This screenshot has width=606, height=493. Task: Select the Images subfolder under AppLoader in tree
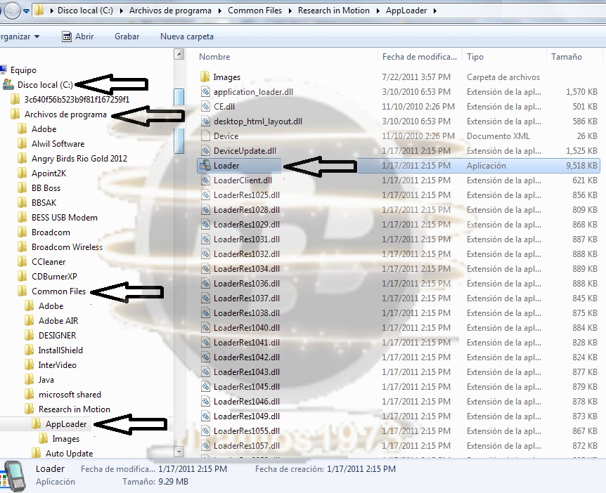point(65,439)
